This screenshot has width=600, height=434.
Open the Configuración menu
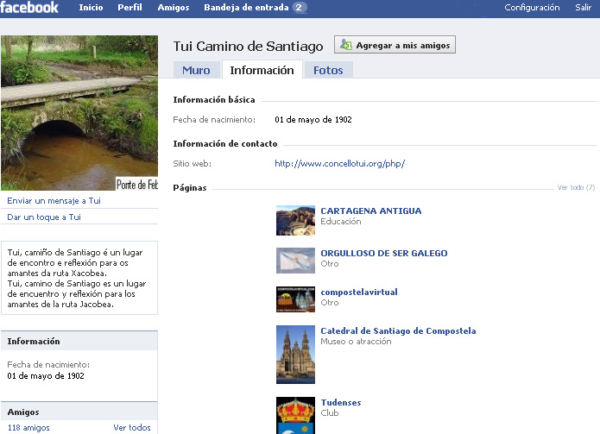pyautogui.click(x=532, y=8)
